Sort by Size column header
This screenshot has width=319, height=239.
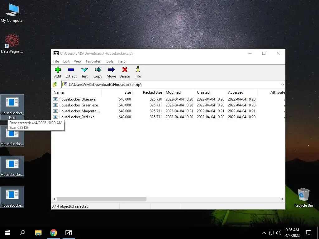click(117, 92)
